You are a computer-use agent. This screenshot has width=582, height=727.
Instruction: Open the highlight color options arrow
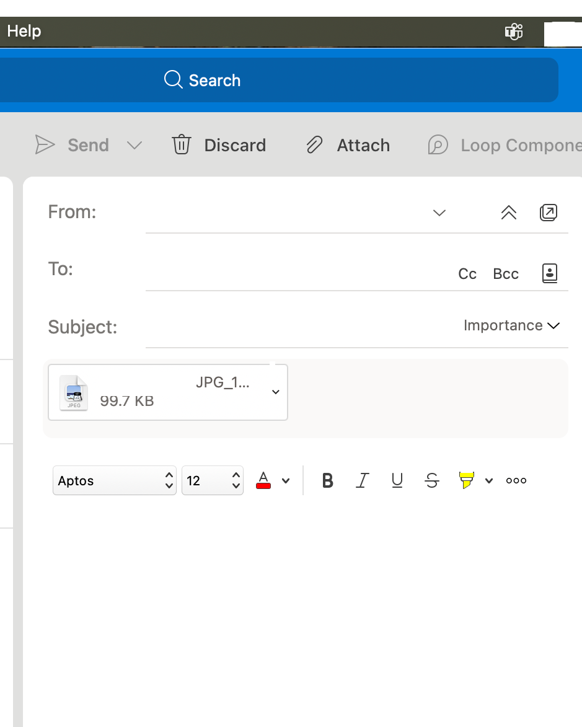pyautogui.click(x=489, y=481)
